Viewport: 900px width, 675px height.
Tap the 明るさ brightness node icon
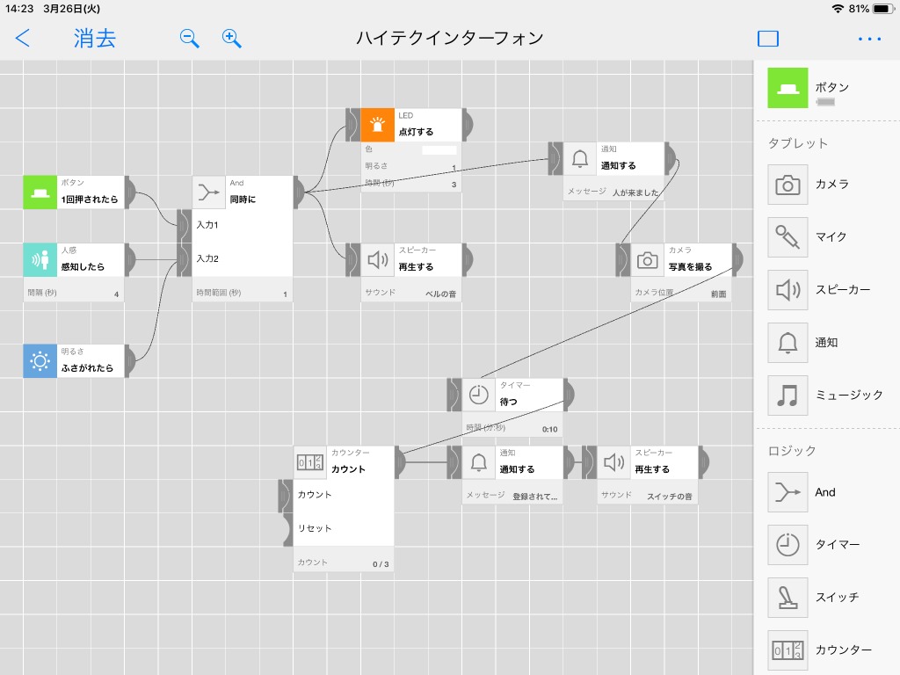40,361
